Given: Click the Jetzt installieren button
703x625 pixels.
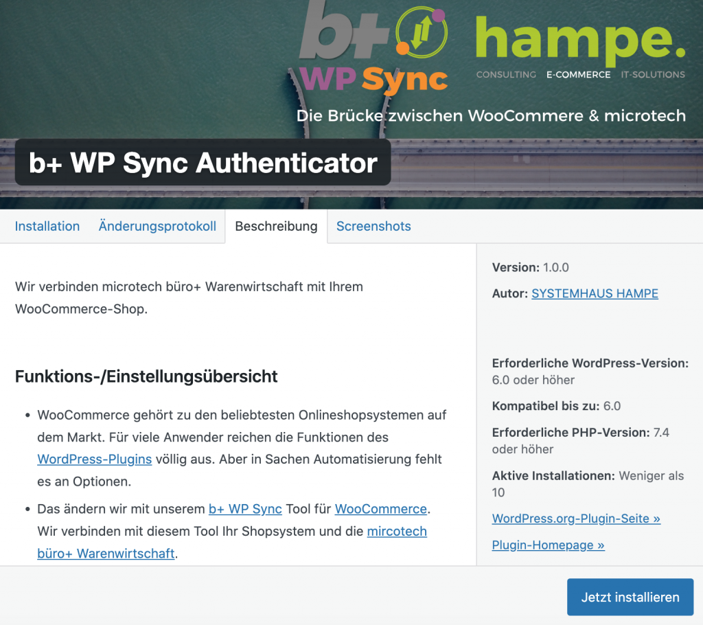Looking at the screenshot, I should (630, 597).
